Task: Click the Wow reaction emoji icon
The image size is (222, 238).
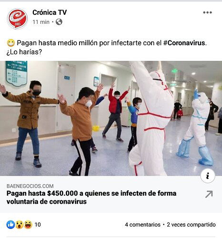Action: [x=20, y=225]
